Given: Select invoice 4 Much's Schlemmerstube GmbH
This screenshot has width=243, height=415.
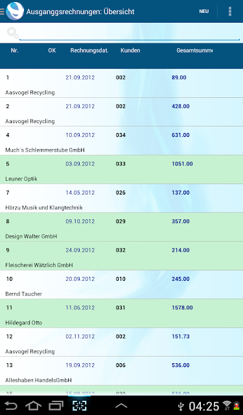Looking at the screenshot, I should (121, 141).
